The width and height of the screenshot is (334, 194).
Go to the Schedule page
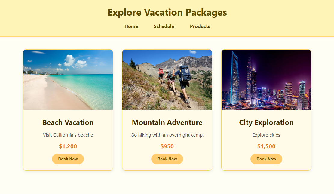pos(164,26)
